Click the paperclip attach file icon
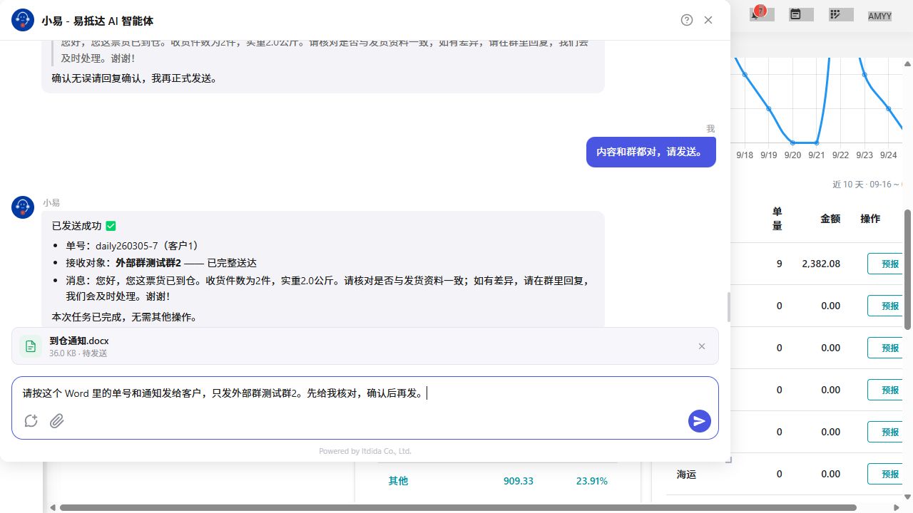Image resolution: width=913 pixels, height=513 pixels. coord(57,421)
